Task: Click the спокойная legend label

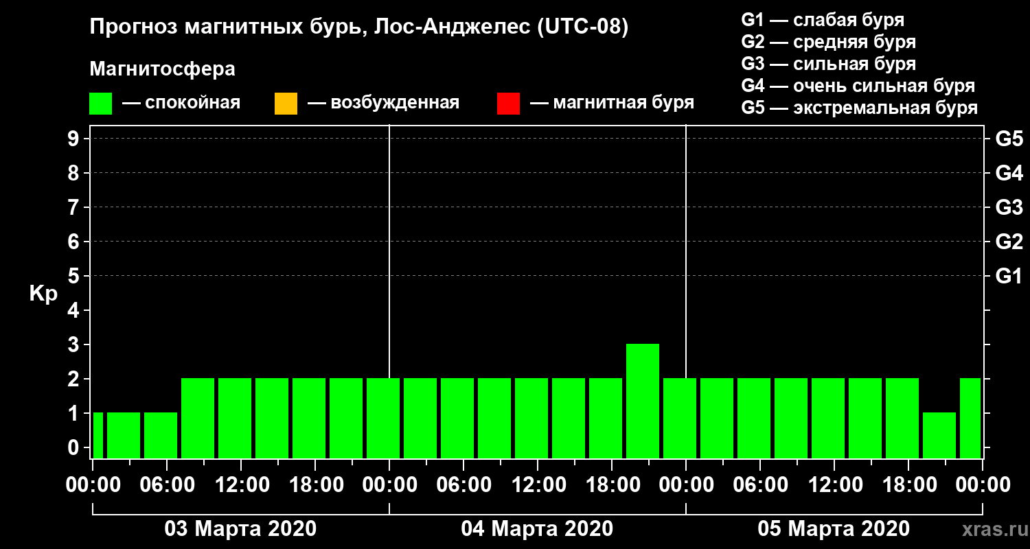Action: (192, 103)
